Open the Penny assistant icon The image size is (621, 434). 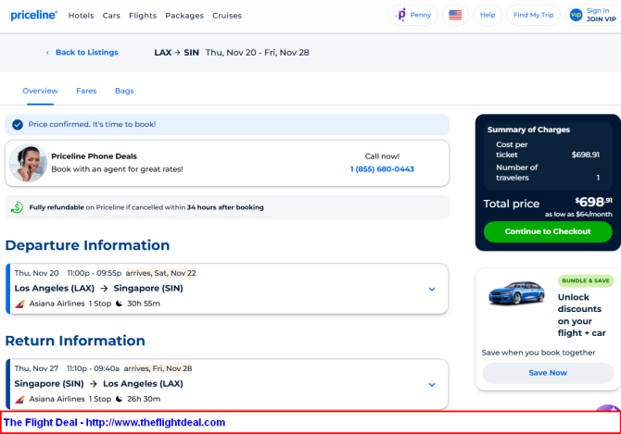401,15
